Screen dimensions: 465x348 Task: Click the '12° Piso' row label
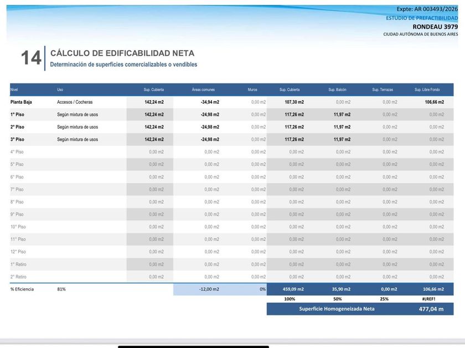click(18, 251)
